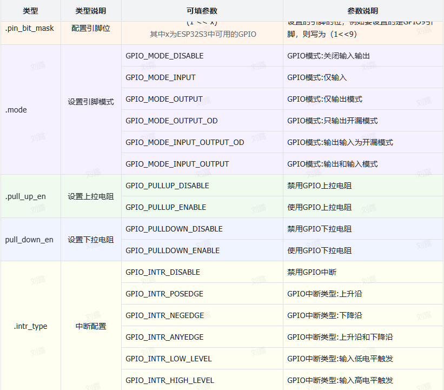The width and height of the screenshot is (444, 390).
Task: Click the 类型说明 column header
Action: point(91,11)
